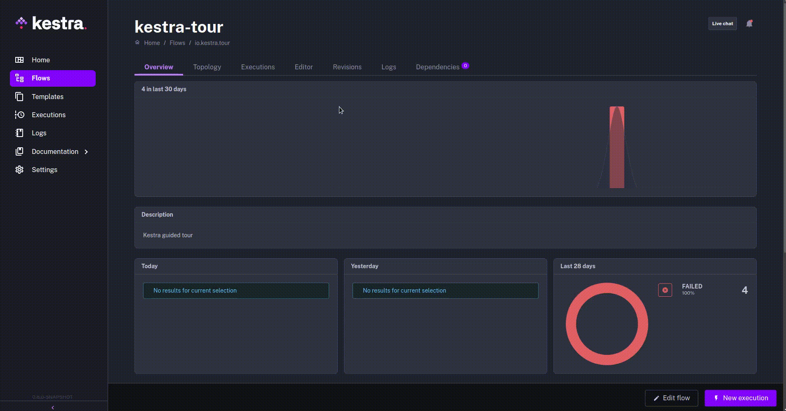Select the Flows icon in the sidebar
786x411 pixels.
point(19,78)
